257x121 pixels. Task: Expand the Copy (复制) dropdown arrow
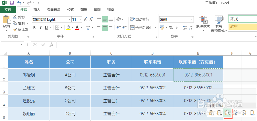tap(27, 23)
